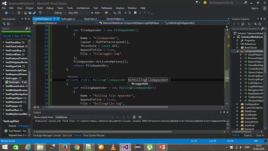Click the Run All link in Test Explorer
268x151 pixels.
pyautogui.click(x=7, y=36)
